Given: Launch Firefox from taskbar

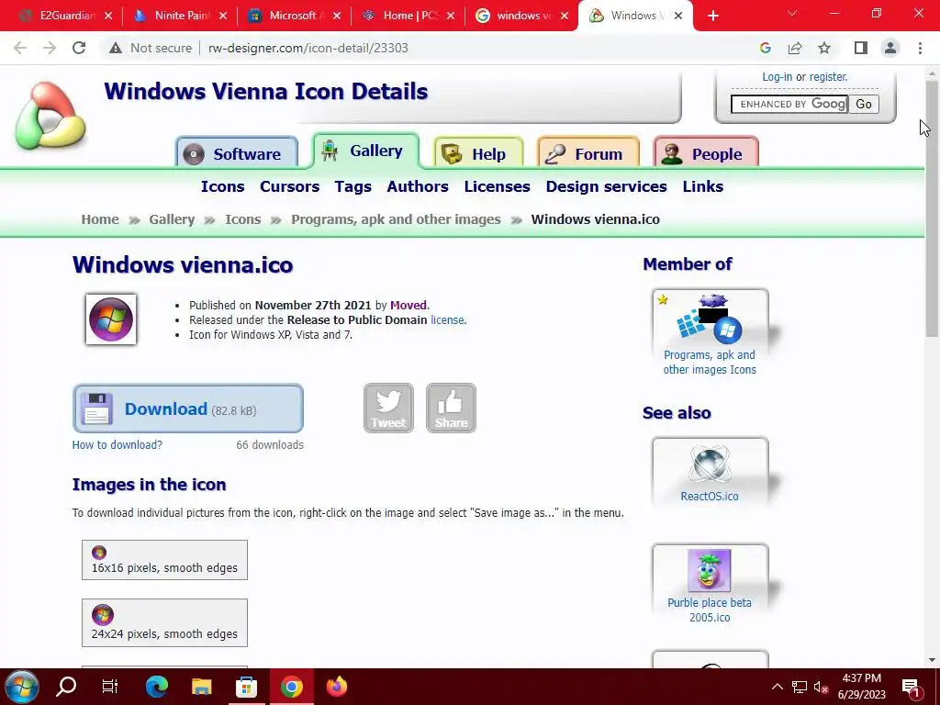Looking at the screenshot, I should click(x=337, y=687).
